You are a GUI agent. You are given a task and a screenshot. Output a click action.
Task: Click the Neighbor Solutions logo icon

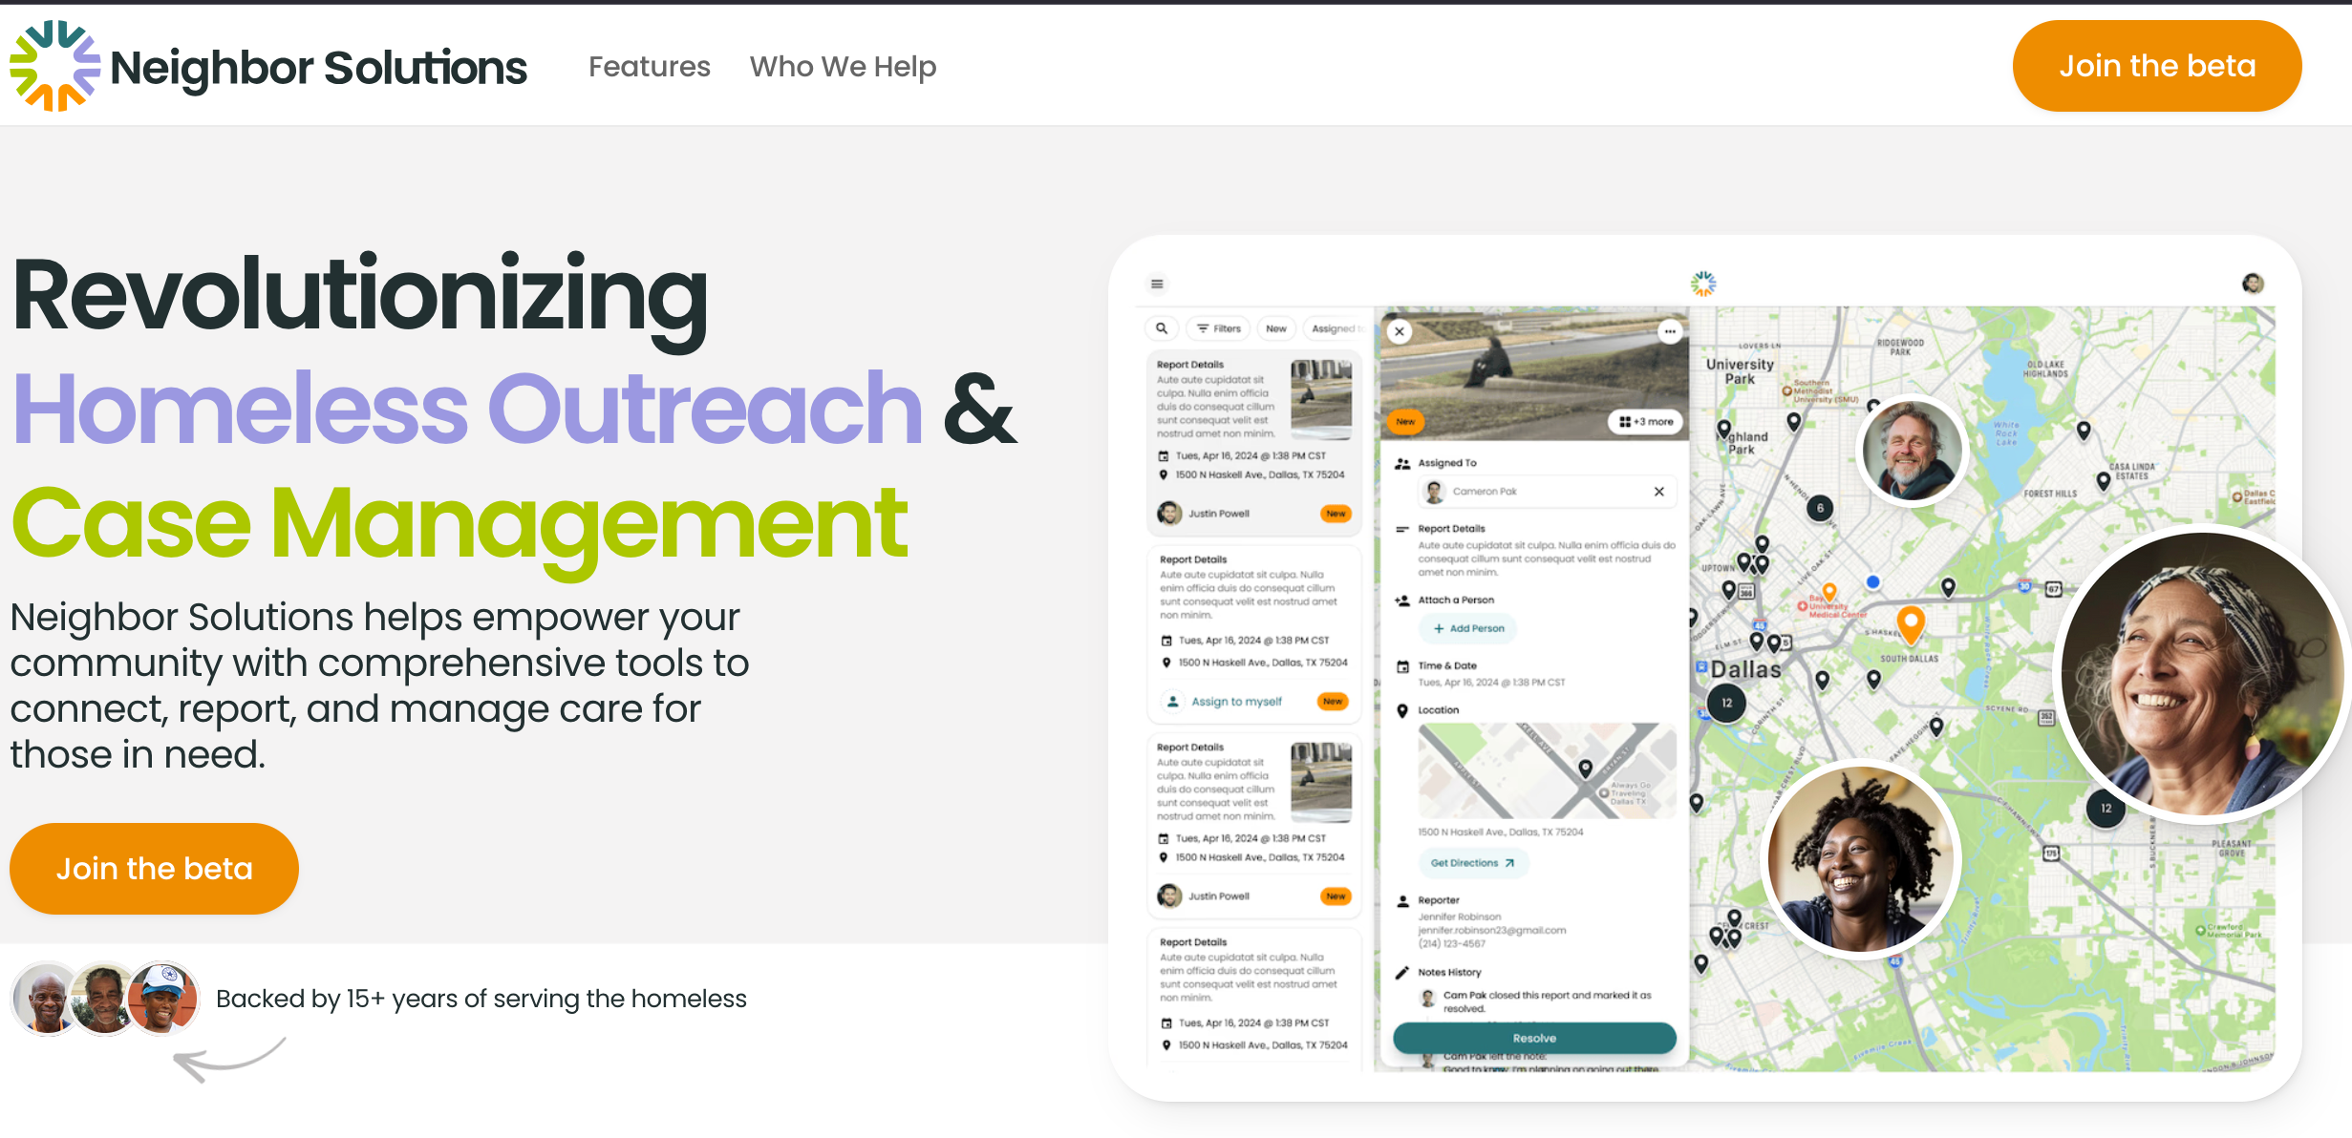[54, 66]
